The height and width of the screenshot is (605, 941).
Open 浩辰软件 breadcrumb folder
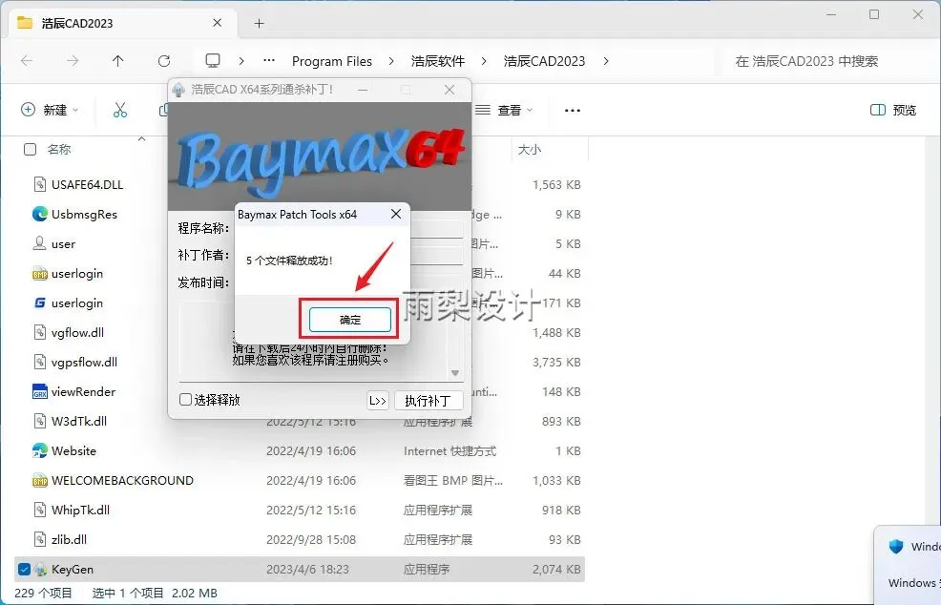click(437, 61)
